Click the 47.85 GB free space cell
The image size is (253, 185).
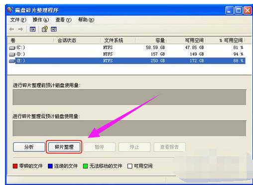194,48
